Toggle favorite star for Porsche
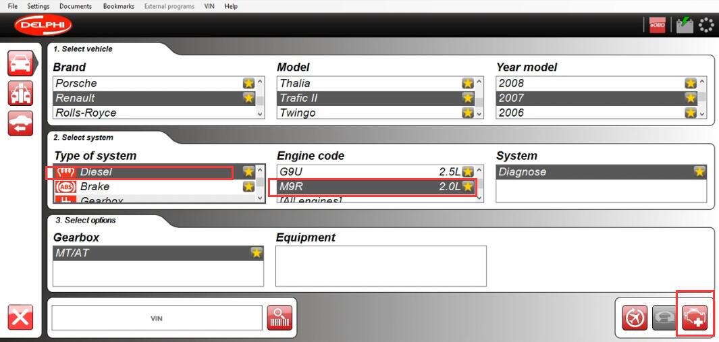719x342 pixels. coord(248,84)
